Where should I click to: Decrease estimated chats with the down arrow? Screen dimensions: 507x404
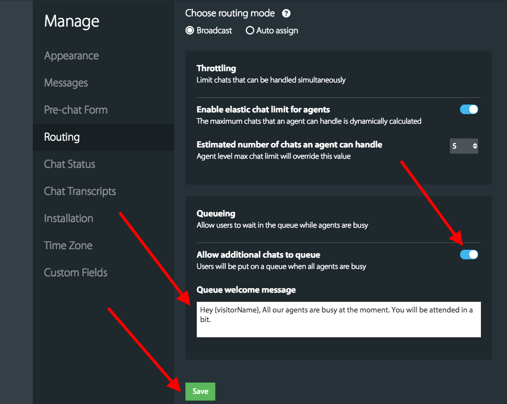pos(475,149)
